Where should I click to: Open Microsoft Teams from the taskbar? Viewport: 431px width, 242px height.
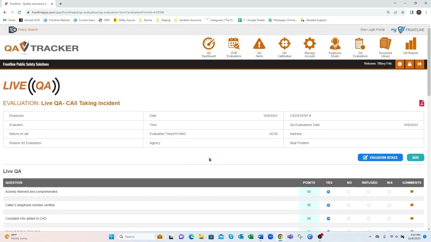[x=290, y=237]
